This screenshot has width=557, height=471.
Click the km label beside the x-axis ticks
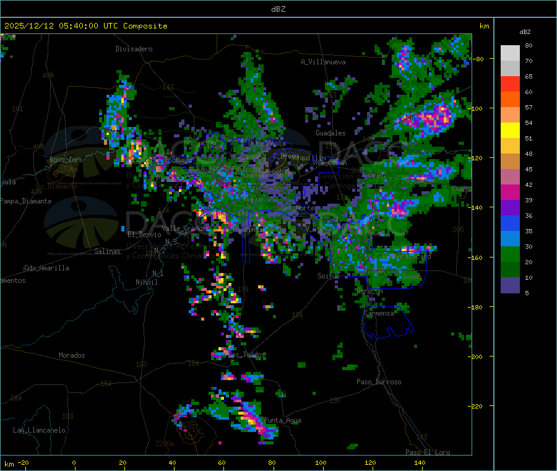[9, 464]
